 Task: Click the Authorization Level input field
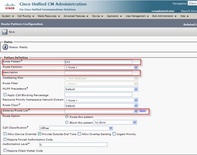(x=73, y=145)
